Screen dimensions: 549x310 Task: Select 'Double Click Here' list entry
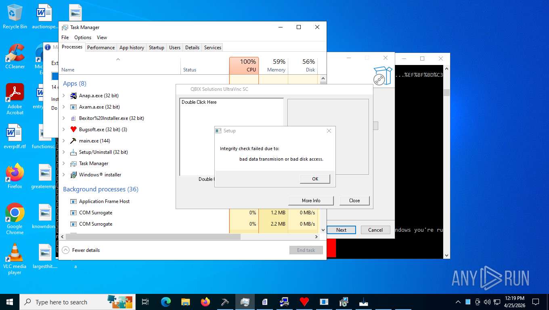pyautogui.click(x=199, y=102)
